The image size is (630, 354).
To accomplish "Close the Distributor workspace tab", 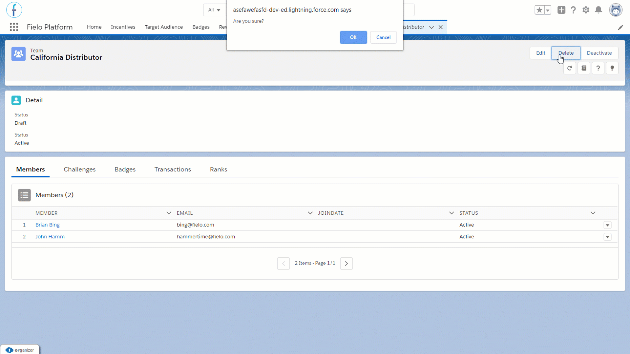I will click(x=441, y=27).
